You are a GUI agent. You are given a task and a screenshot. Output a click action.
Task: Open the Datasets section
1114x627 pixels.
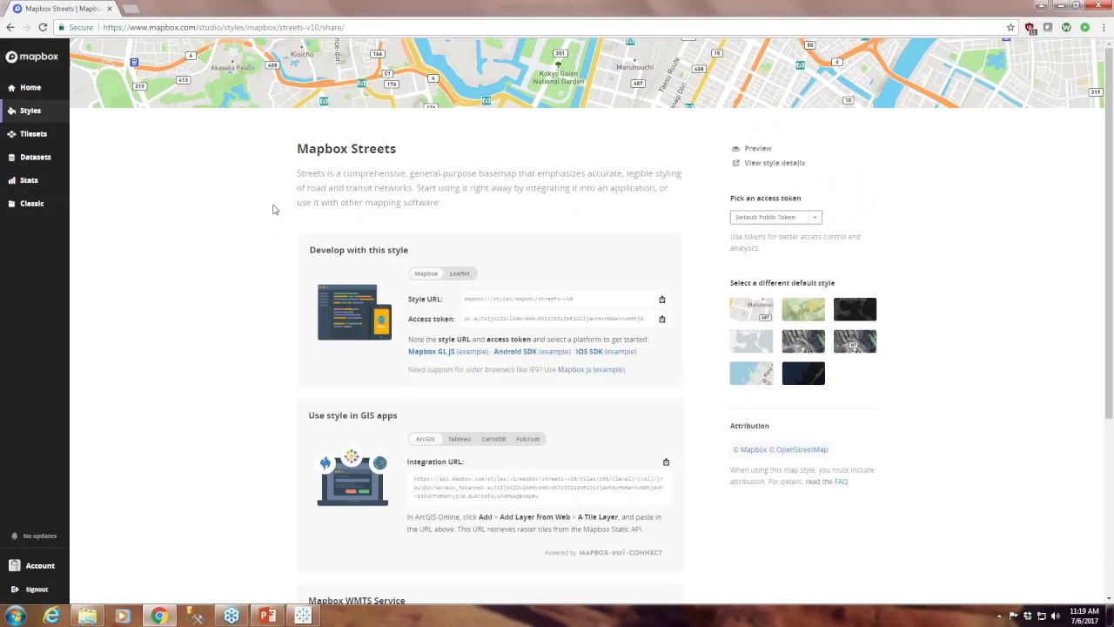tap(36, 157)
